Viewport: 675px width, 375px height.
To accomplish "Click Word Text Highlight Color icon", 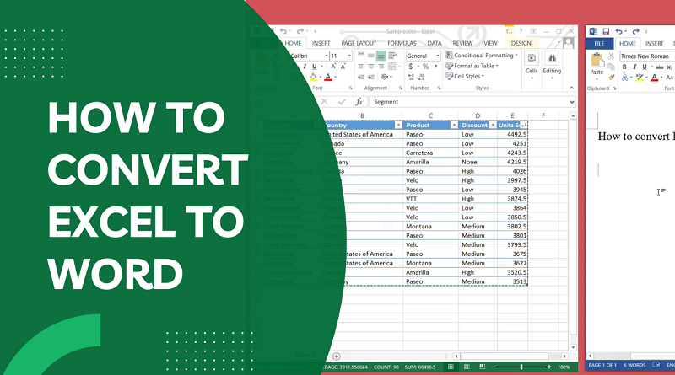I will (x=640, y=78).
